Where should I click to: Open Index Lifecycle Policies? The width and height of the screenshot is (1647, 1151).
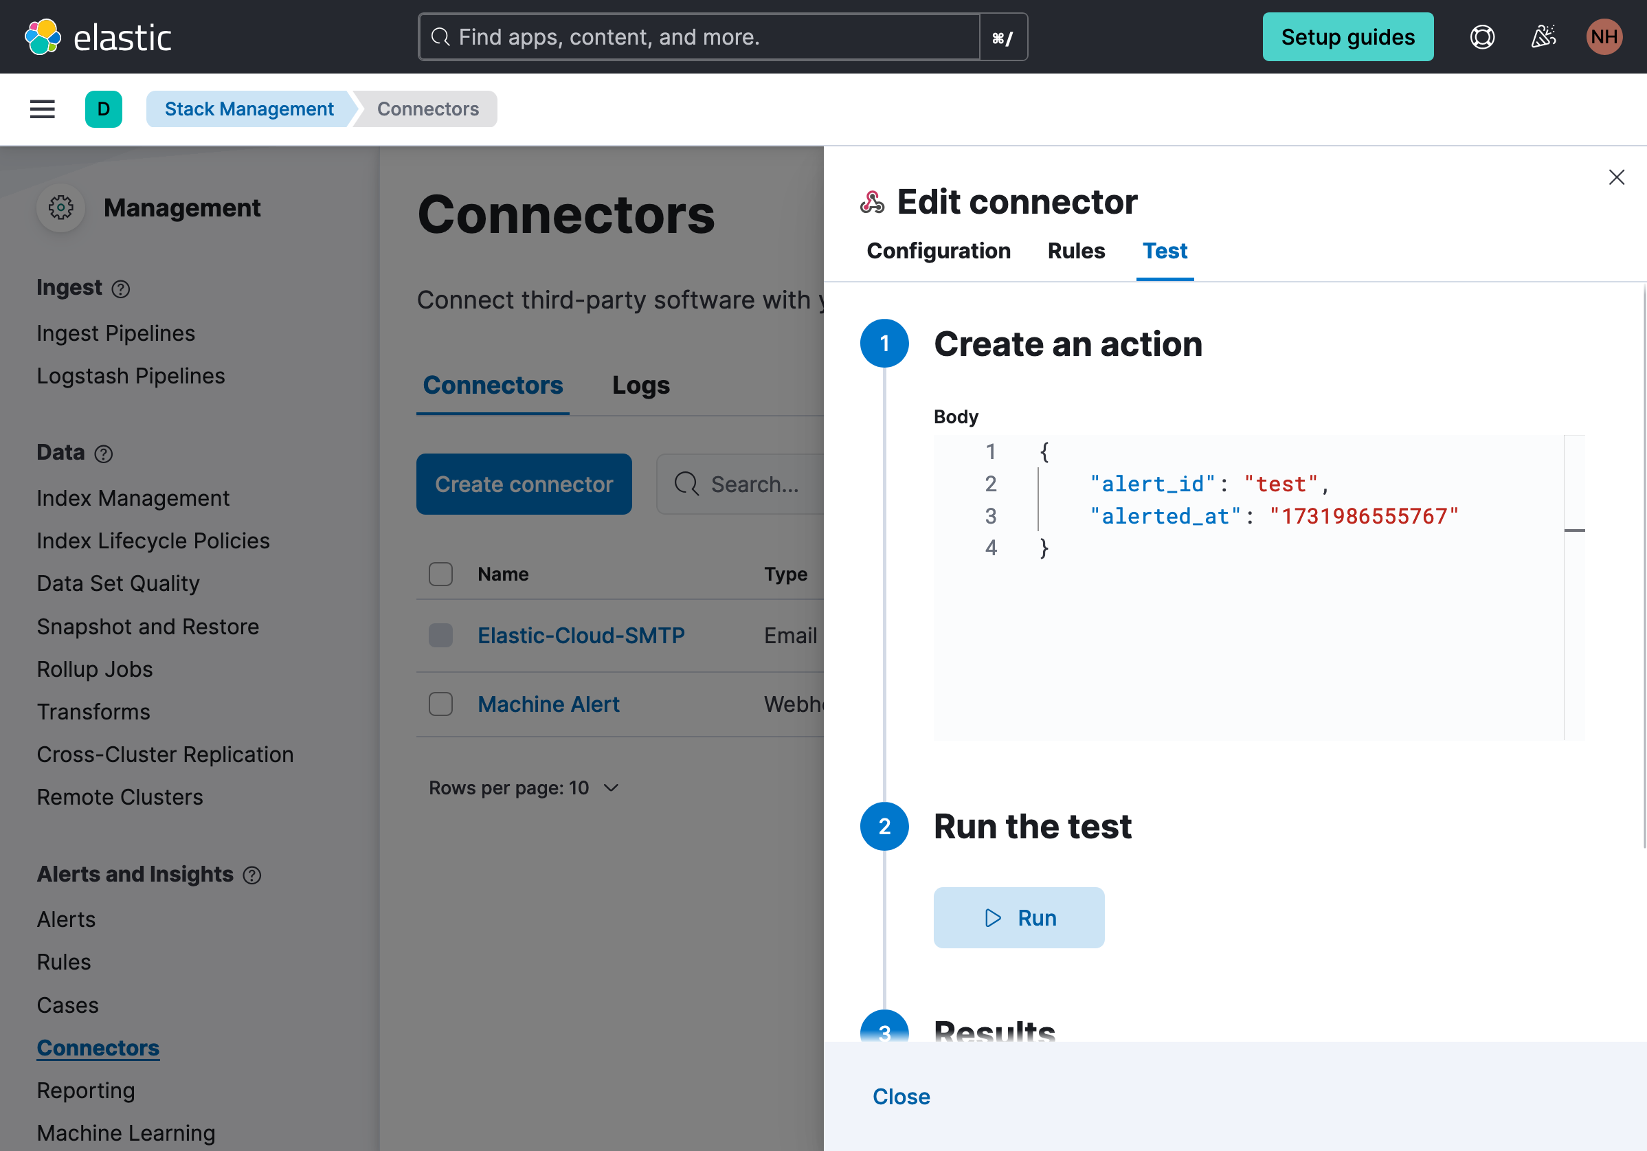click(153, 540)
